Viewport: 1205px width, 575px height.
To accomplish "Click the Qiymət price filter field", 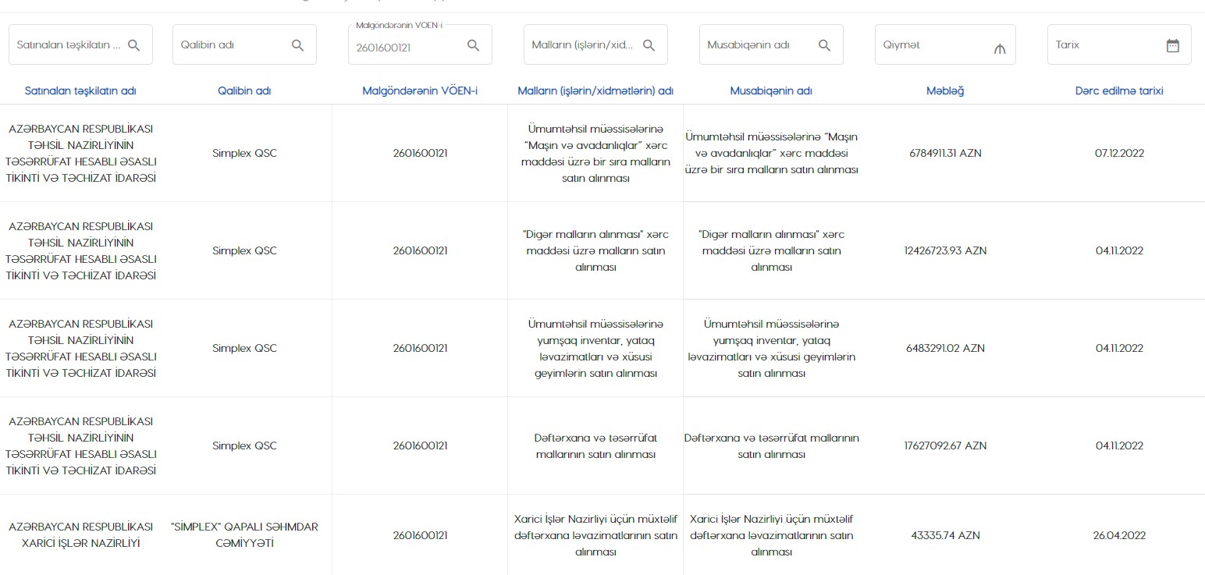I will [933, 45].
